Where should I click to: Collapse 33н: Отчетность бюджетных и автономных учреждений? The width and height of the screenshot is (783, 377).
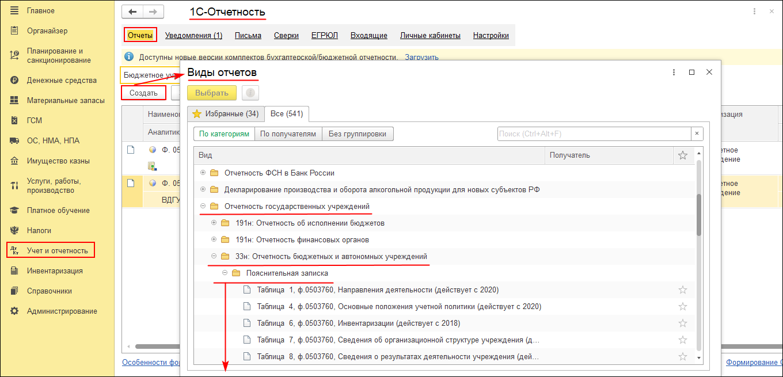(214, 256)
